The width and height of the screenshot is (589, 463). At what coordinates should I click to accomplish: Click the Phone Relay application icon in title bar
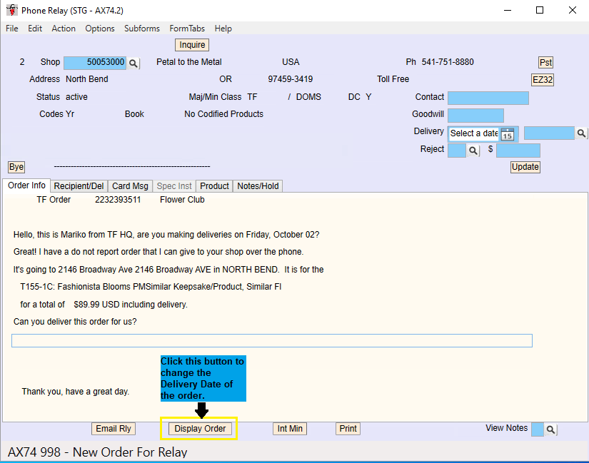(12, 10)
